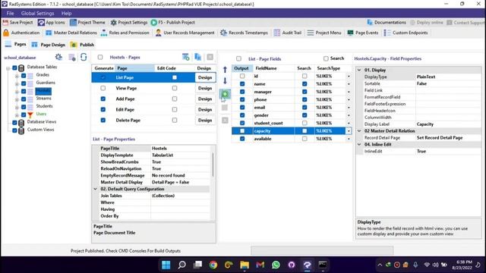
Task: Switch to the Page Design tab
Action: pos(49,45)
